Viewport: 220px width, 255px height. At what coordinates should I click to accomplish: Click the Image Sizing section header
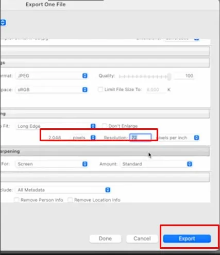[105, 114]
